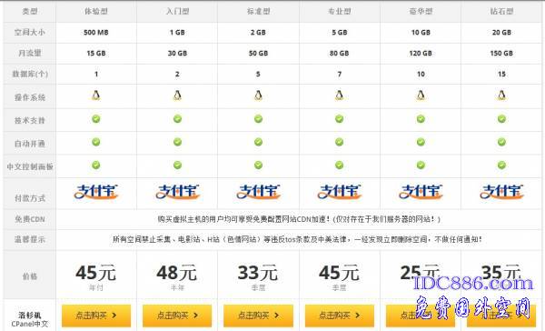The image size is (545, 331).
Task: Click the Alipay logo in the 专业型 column
Action: tap(339, 192)
